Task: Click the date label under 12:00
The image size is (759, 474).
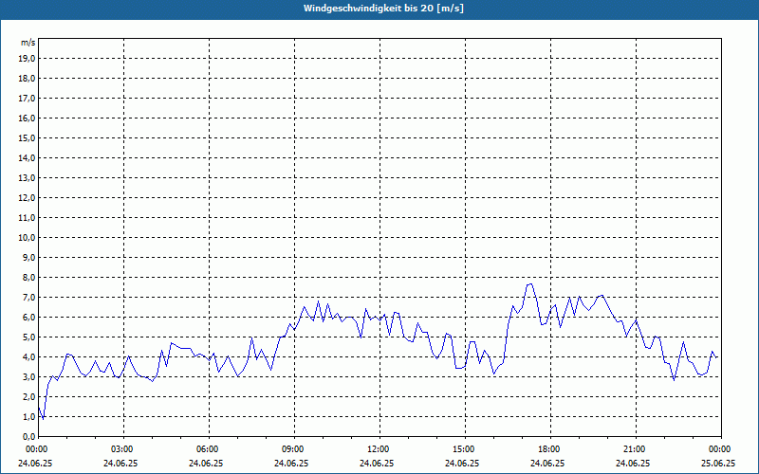Action: click(x=377, y=463)
